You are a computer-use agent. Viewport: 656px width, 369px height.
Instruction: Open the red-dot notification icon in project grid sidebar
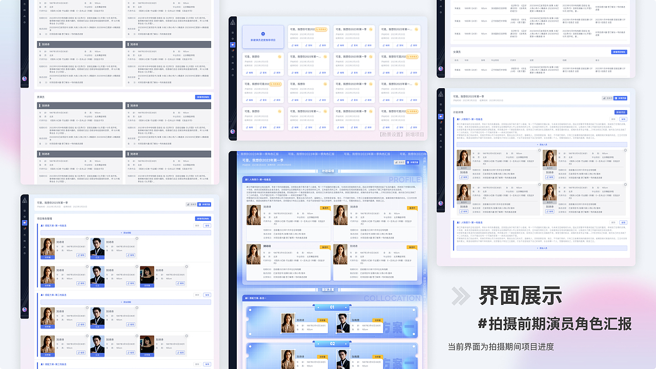tap(233, 51)
